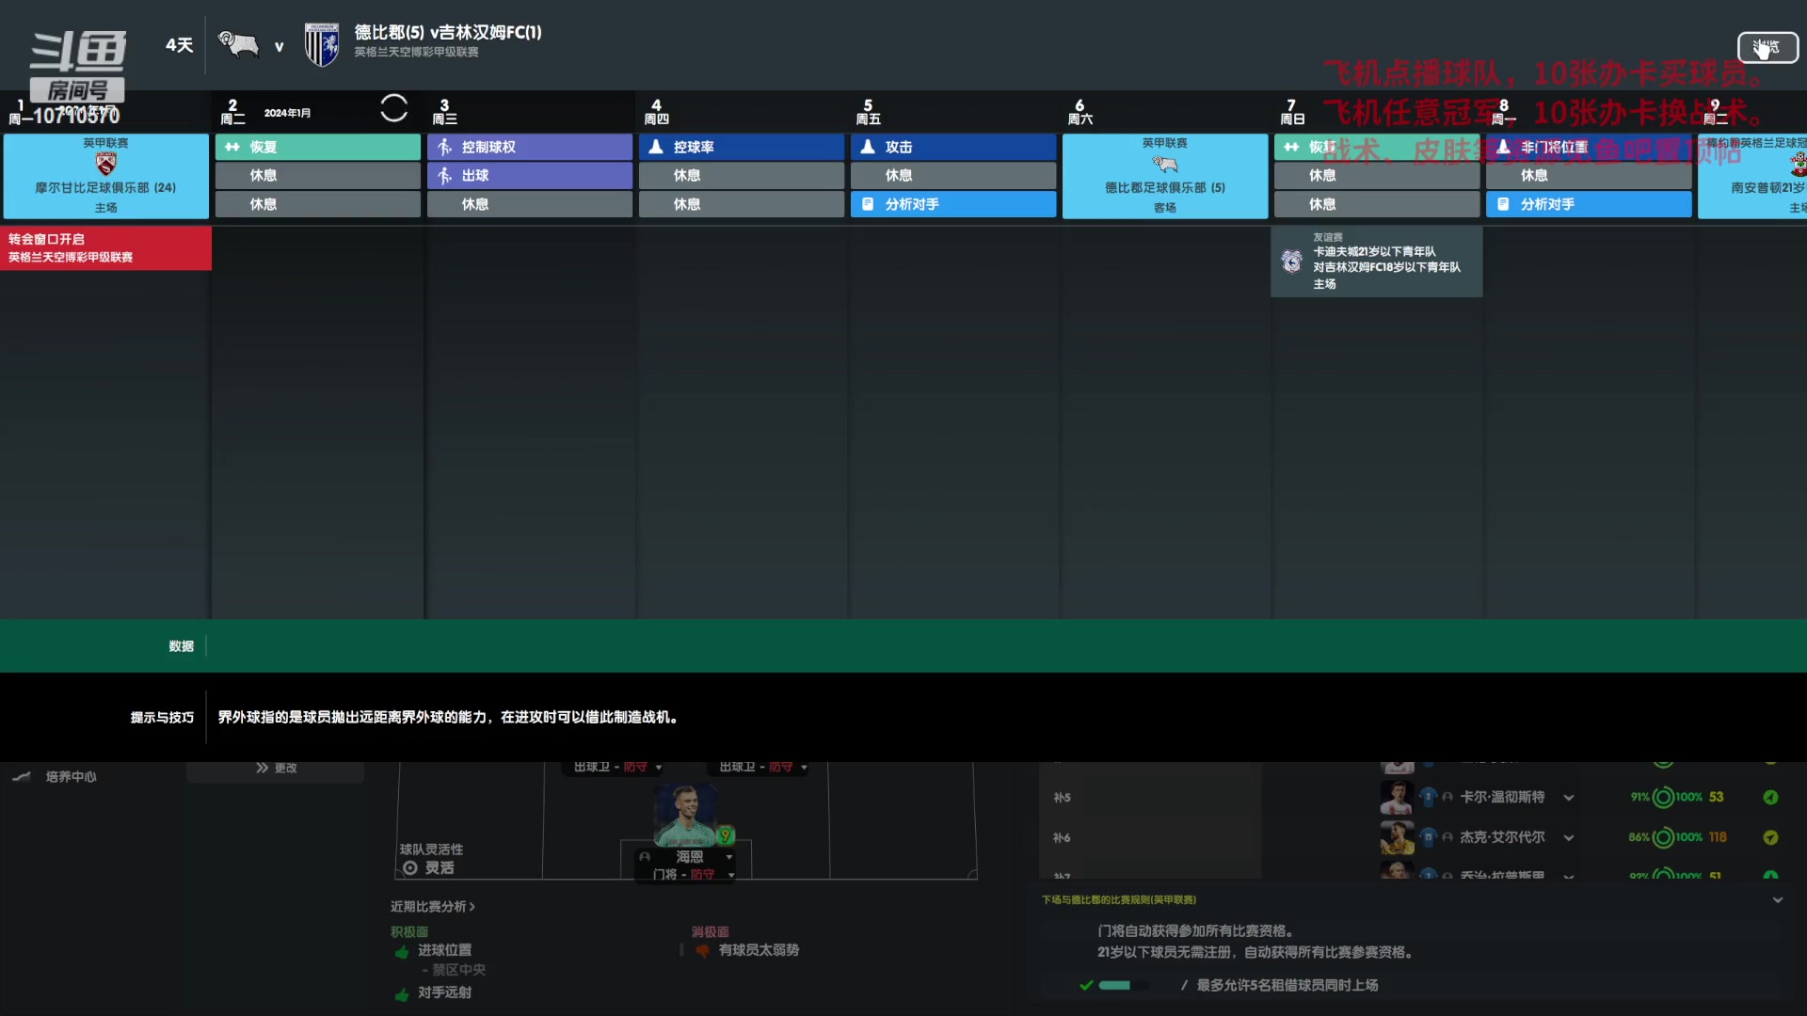
Task: Open Wednesday's 出球 session
Action: (x=530, y=175)
